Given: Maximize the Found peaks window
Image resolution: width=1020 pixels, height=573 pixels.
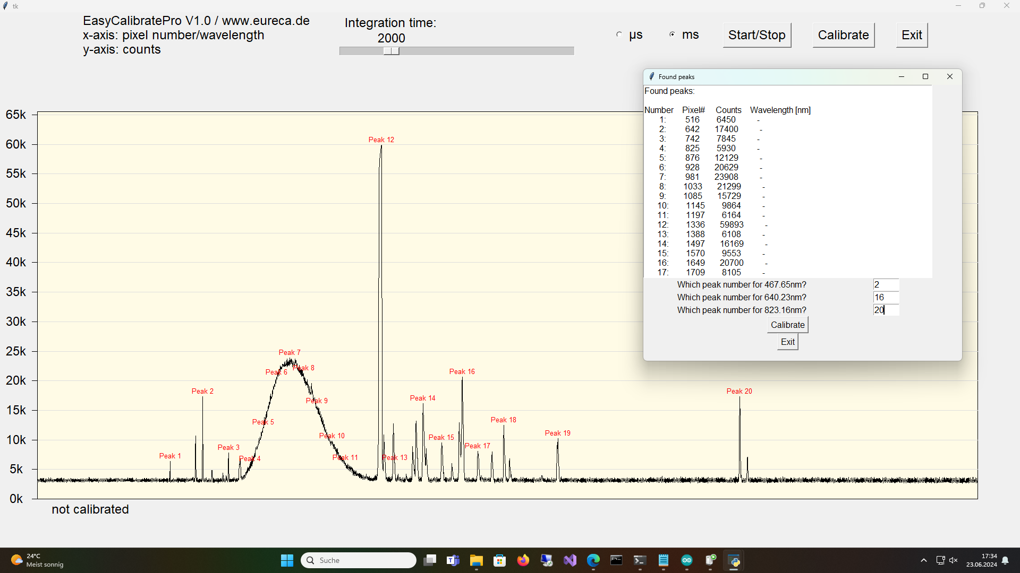Looking at the screenshot, I should (x=925, y=76).
